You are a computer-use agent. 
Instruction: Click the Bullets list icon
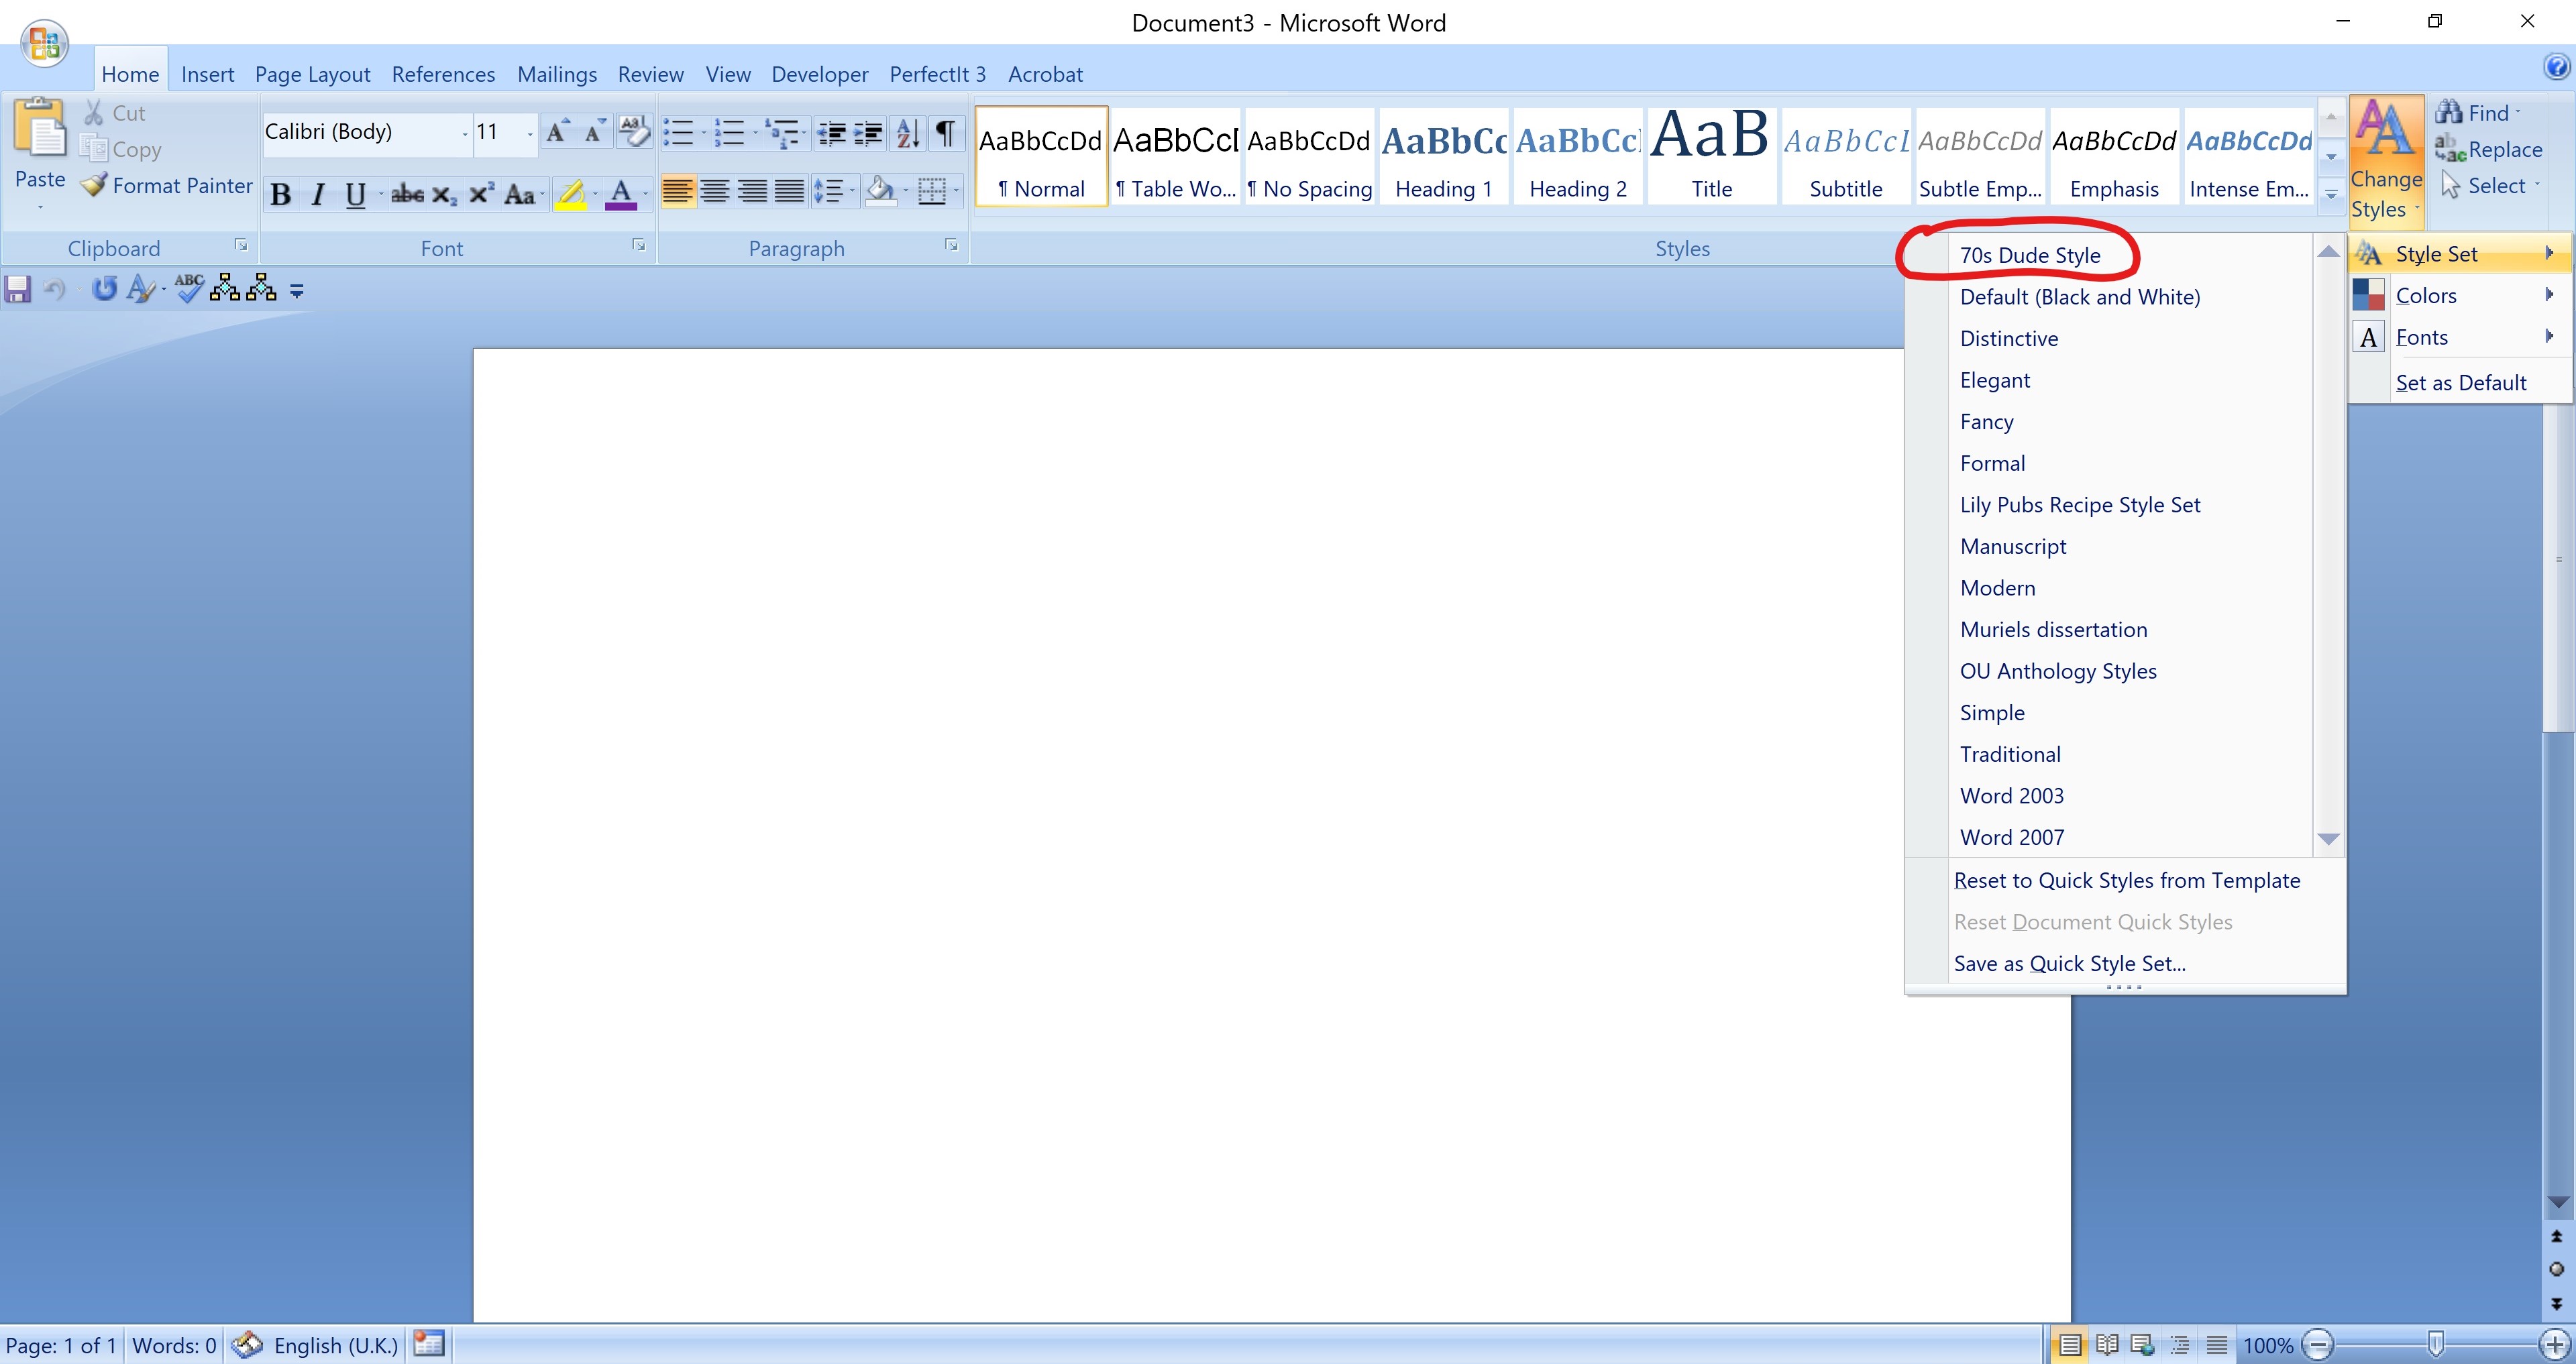[x=678, y=133]
